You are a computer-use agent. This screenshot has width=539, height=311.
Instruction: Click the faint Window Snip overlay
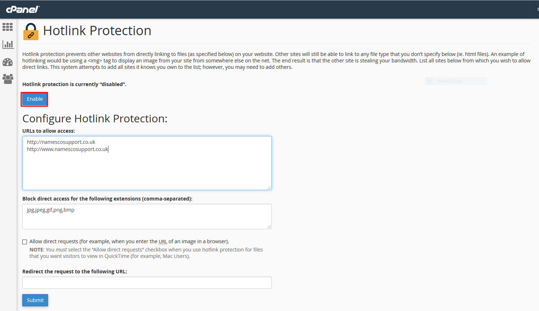pyautogui.click(x=456, y=81)
